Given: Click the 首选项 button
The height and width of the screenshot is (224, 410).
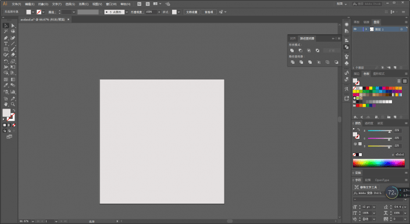Looking at the screenshot, I should (209, 12).
